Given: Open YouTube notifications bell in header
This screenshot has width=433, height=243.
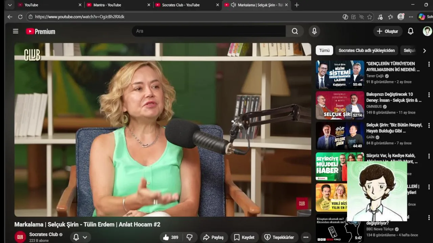Looking at the screenshot, I should 410,31.
